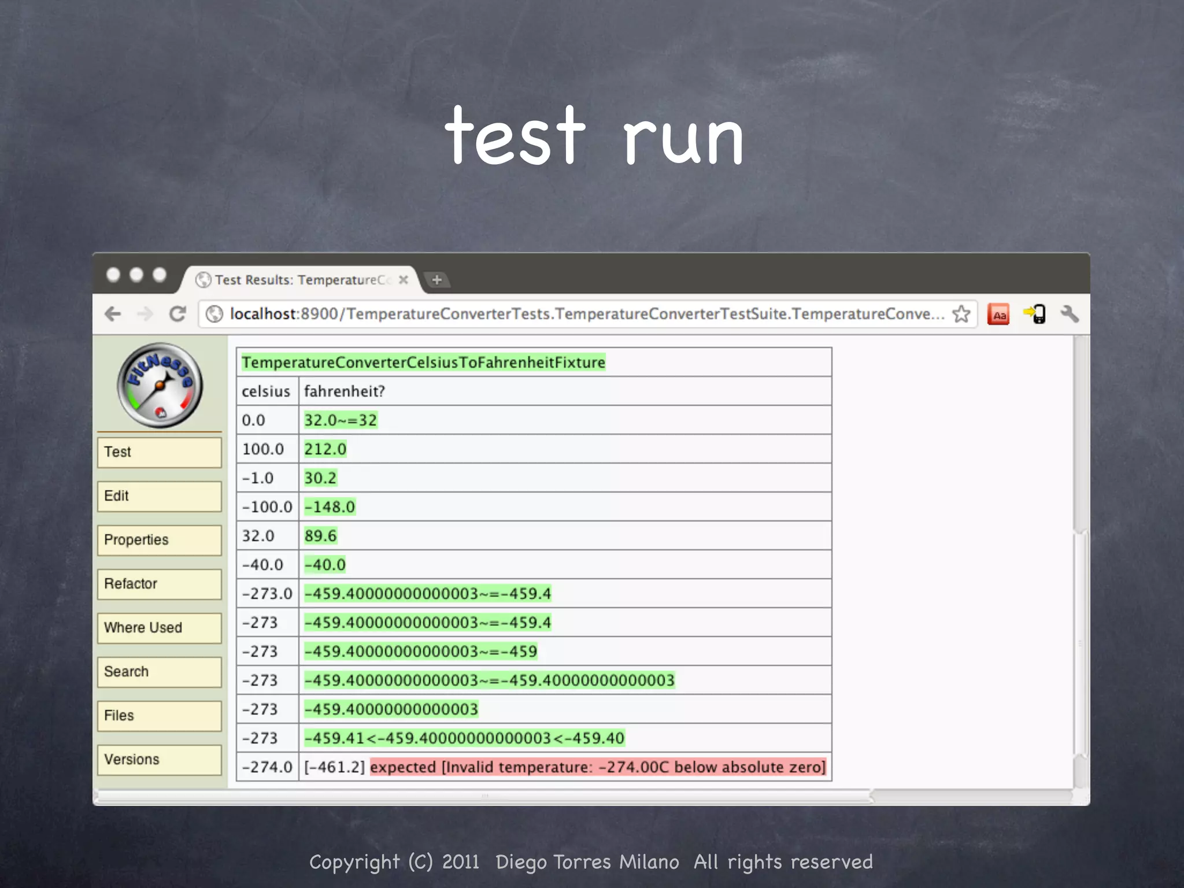1184x888 pixels.
Task: Open Where Used in sidebar
Action: 160,628
